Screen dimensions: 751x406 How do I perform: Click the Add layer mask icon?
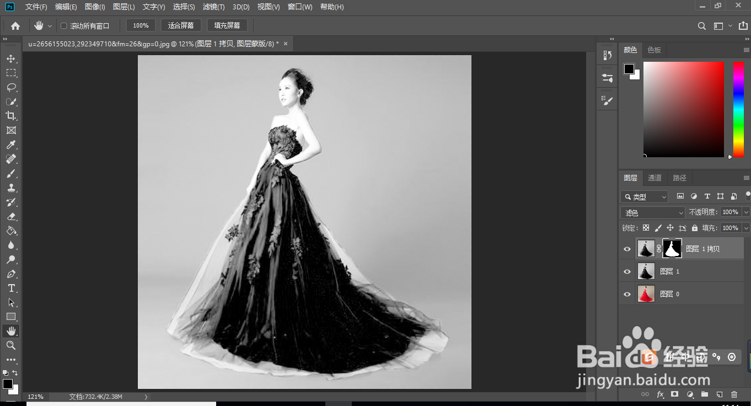[675, 394]
